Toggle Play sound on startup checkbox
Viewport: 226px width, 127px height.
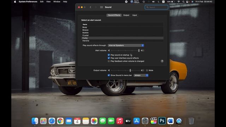click(109, 55)
